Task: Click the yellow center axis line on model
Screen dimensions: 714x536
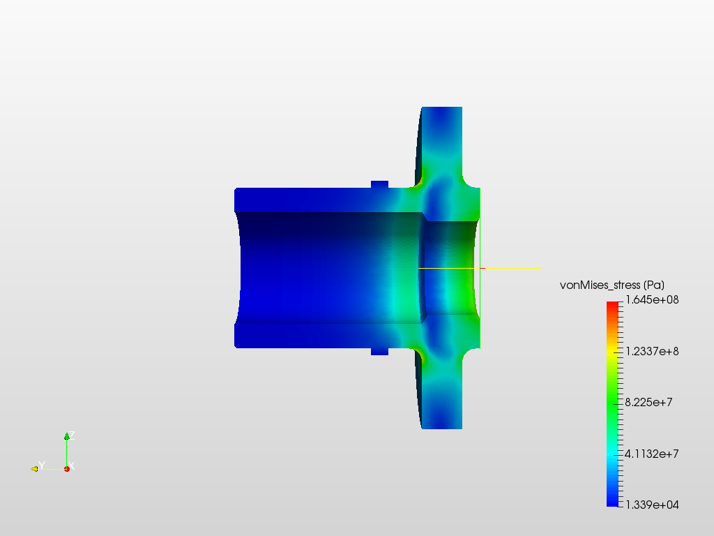Action: 480,269
